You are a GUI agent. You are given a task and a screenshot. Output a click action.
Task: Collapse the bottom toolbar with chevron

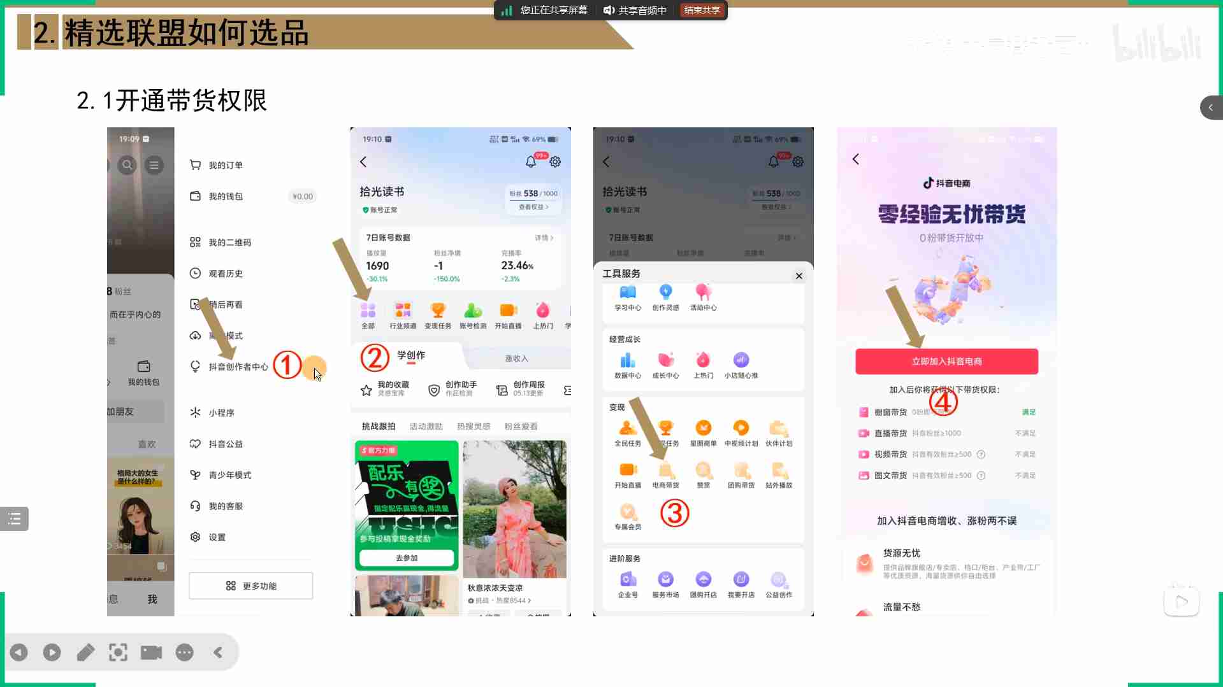point(218,652)
